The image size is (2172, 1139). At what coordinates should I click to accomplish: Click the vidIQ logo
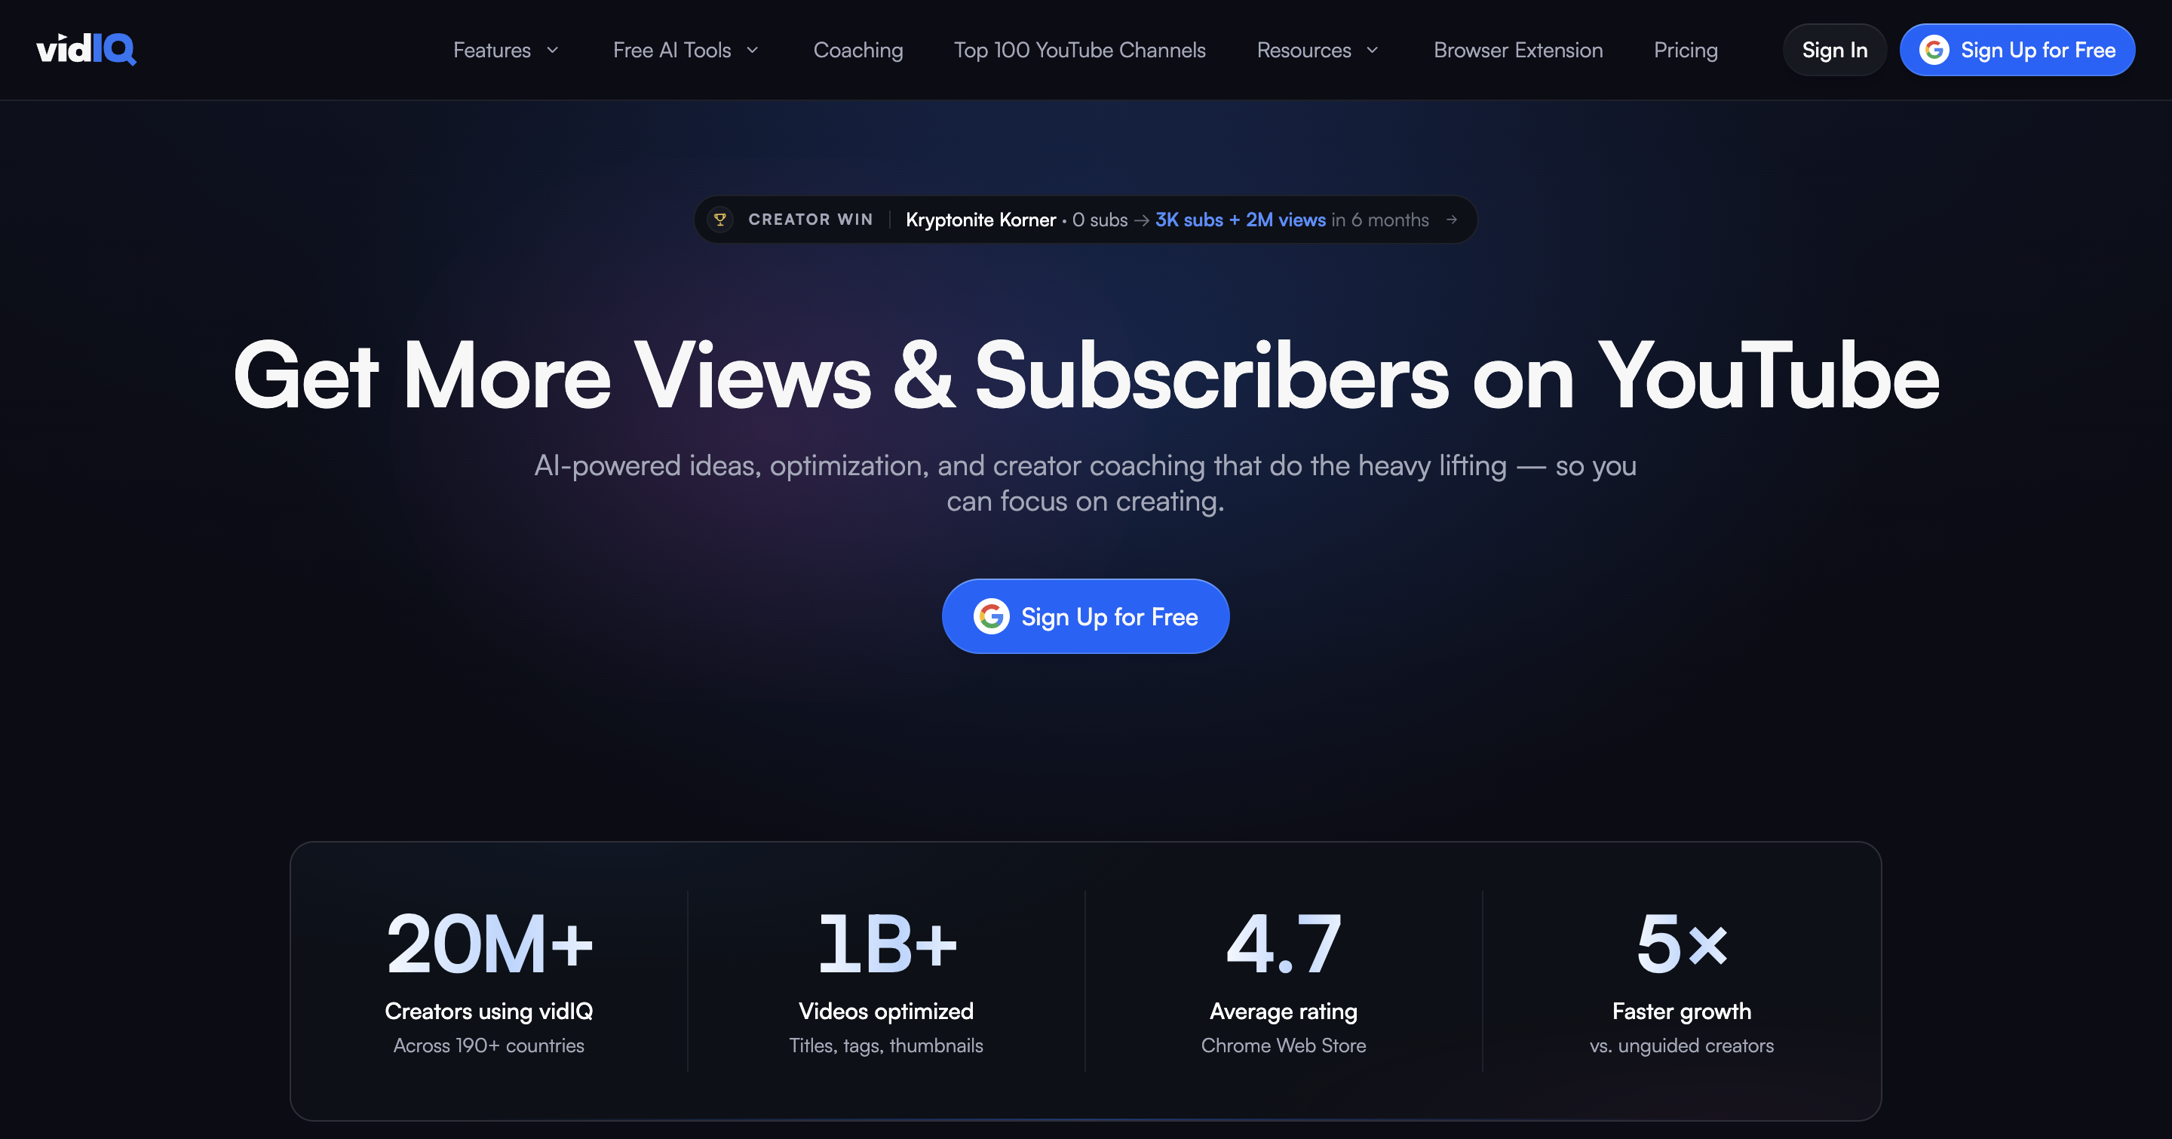point(86,49)
